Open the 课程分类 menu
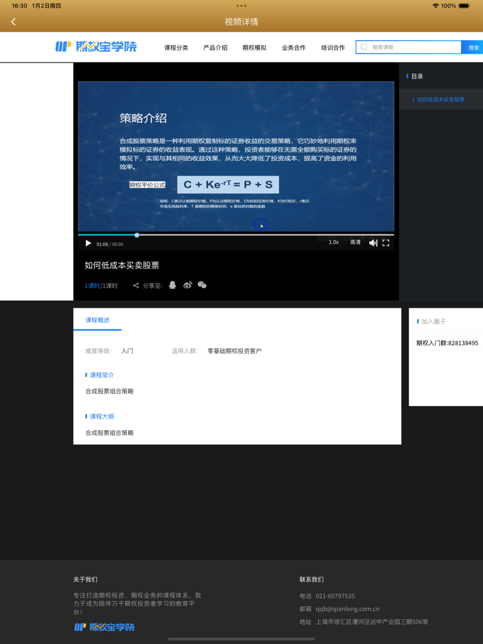The image size is (483, 644). (x=176, y=48)
